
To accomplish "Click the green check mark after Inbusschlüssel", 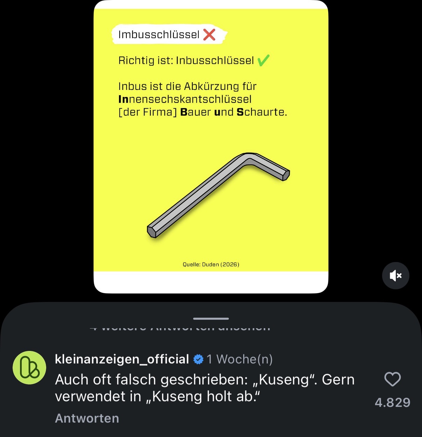I will [x=263, y=61].
